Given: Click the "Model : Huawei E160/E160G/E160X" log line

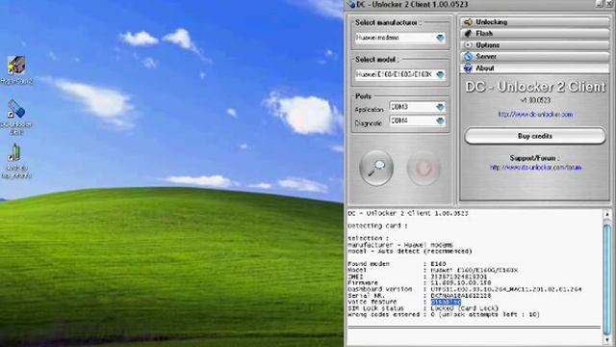Looking at the screenshot, I should (432, 270).
